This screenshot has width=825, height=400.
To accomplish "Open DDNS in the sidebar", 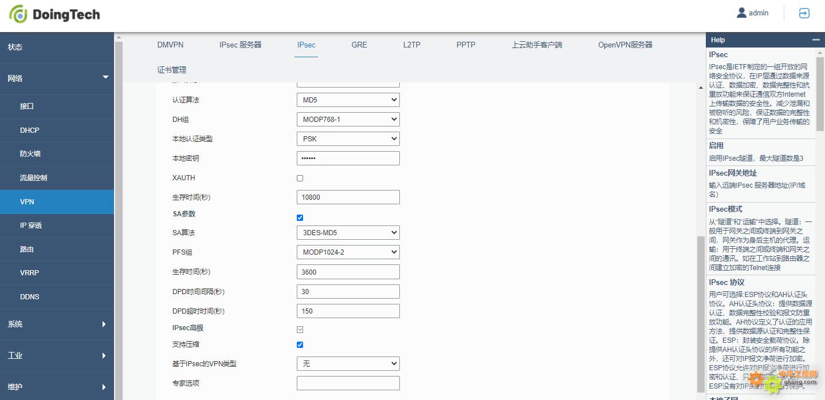I will 57,297.
